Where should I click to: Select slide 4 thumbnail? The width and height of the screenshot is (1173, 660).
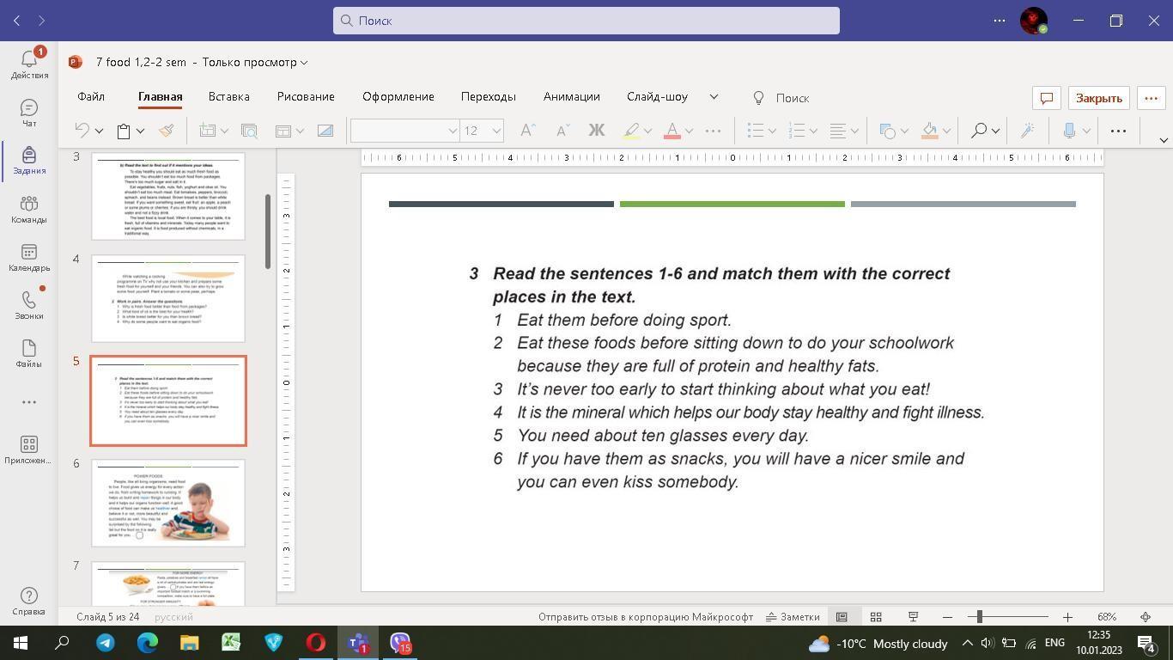coord(168,298)
